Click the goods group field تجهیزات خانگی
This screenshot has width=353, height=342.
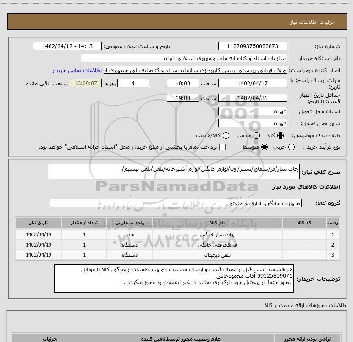coord(176,203)
